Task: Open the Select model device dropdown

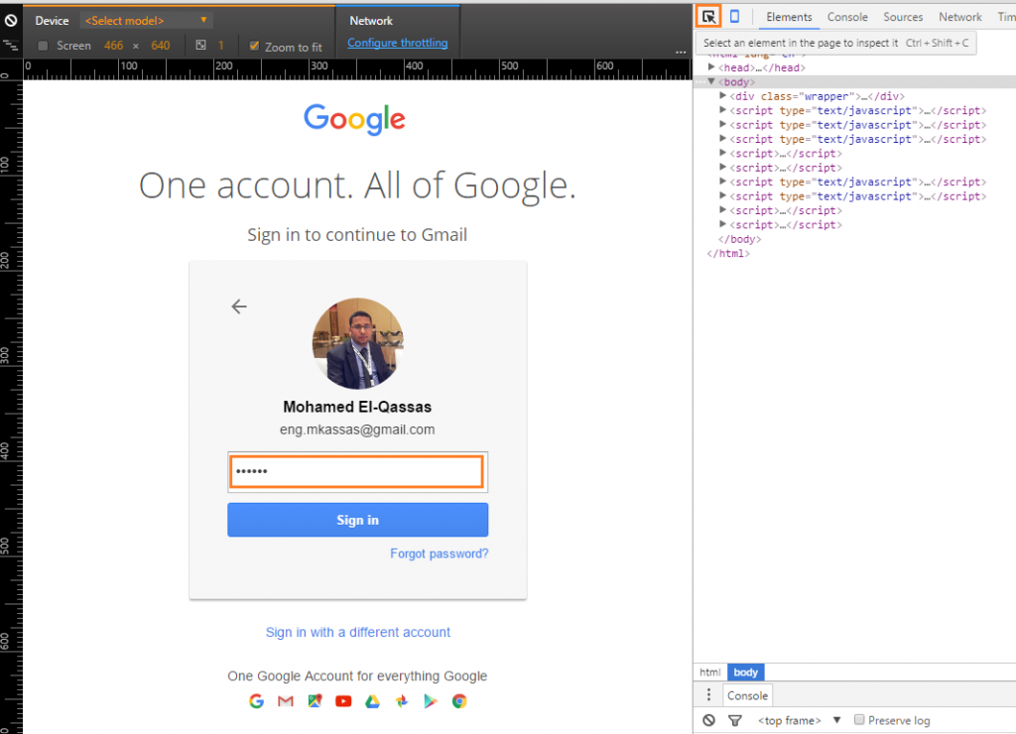Action: point(146,19)
